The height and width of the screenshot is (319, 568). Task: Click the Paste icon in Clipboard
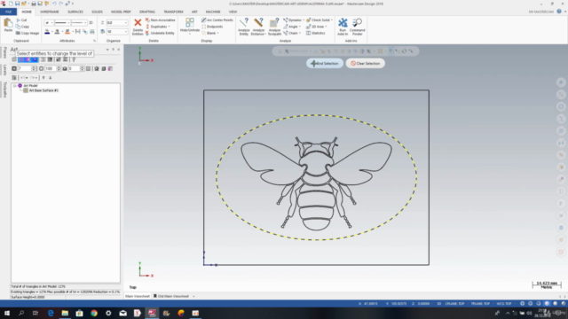(x=8, y=26)
